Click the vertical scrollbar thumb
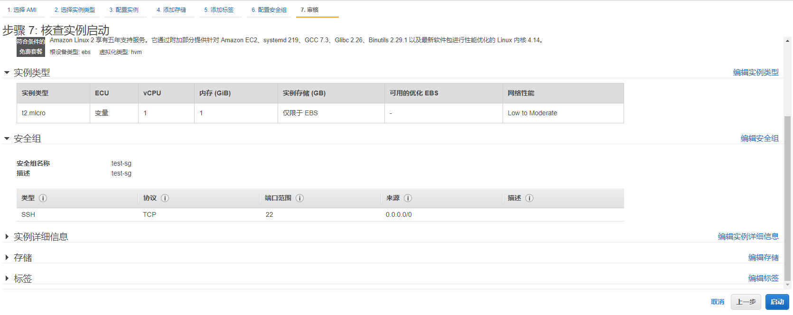Image resolution: width=793 pixels, height=315 pixels. click(787, 198)
